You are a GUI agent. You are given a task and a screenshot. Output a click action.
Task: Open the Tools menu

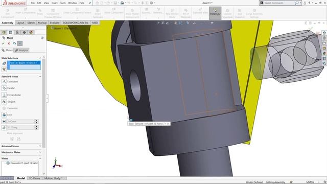63,3
